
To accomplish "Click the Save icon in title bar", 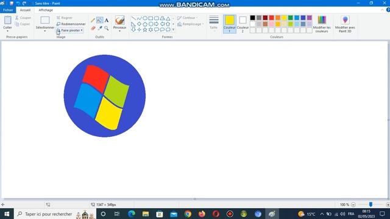I will pyautogui.click(x=12, y=3).
